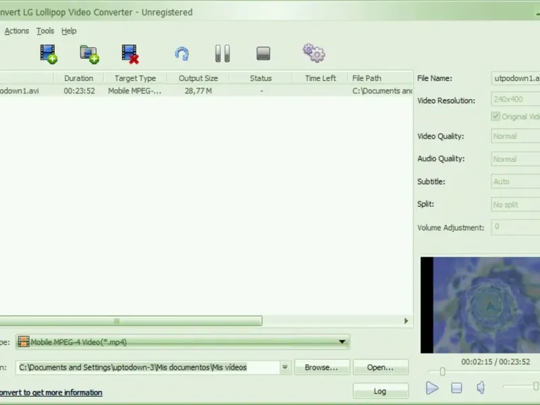Click the file list horizontal scrollbar thumb
The image size is (540, 405).
click(x=131, y=321)
